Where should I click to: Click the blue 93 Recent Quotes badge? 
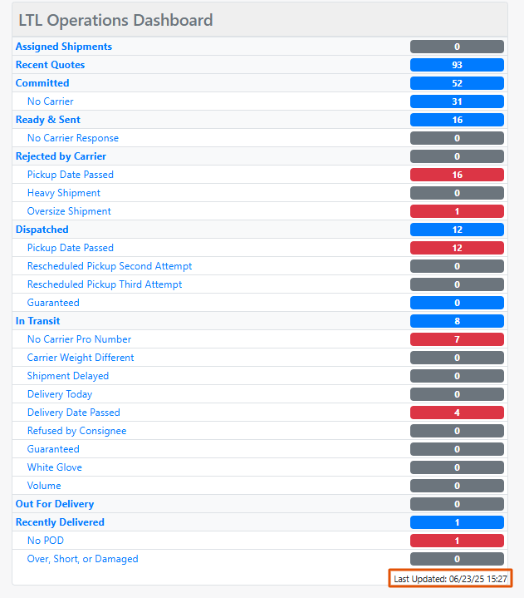pos(457,65)
